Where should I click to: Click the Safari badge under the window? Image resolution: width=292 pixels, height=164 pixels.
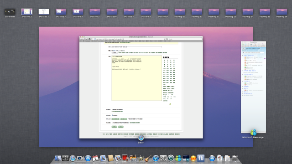coord(141,138)
